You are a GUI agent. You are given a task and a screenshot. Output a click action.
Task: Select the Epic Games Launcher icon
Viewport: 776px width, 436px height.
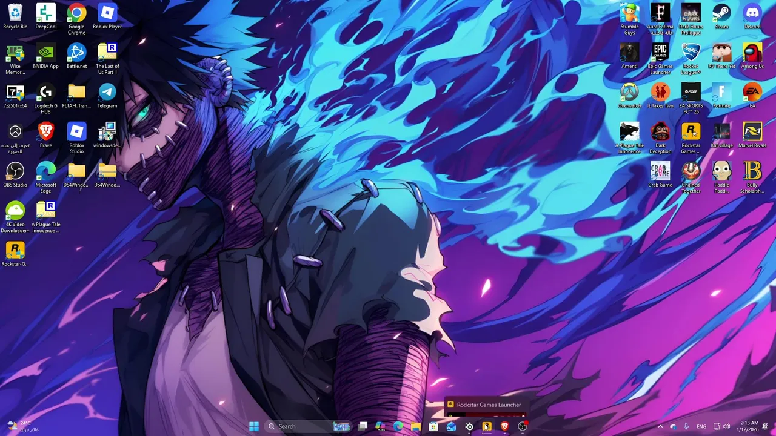[660, 59]
